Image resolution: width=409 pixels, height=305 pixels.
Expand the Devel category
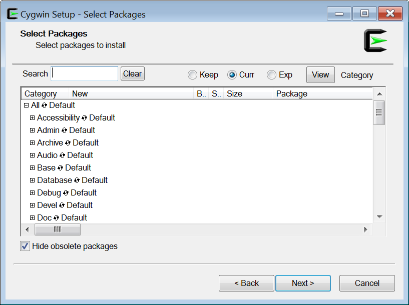tap(32, 205)
